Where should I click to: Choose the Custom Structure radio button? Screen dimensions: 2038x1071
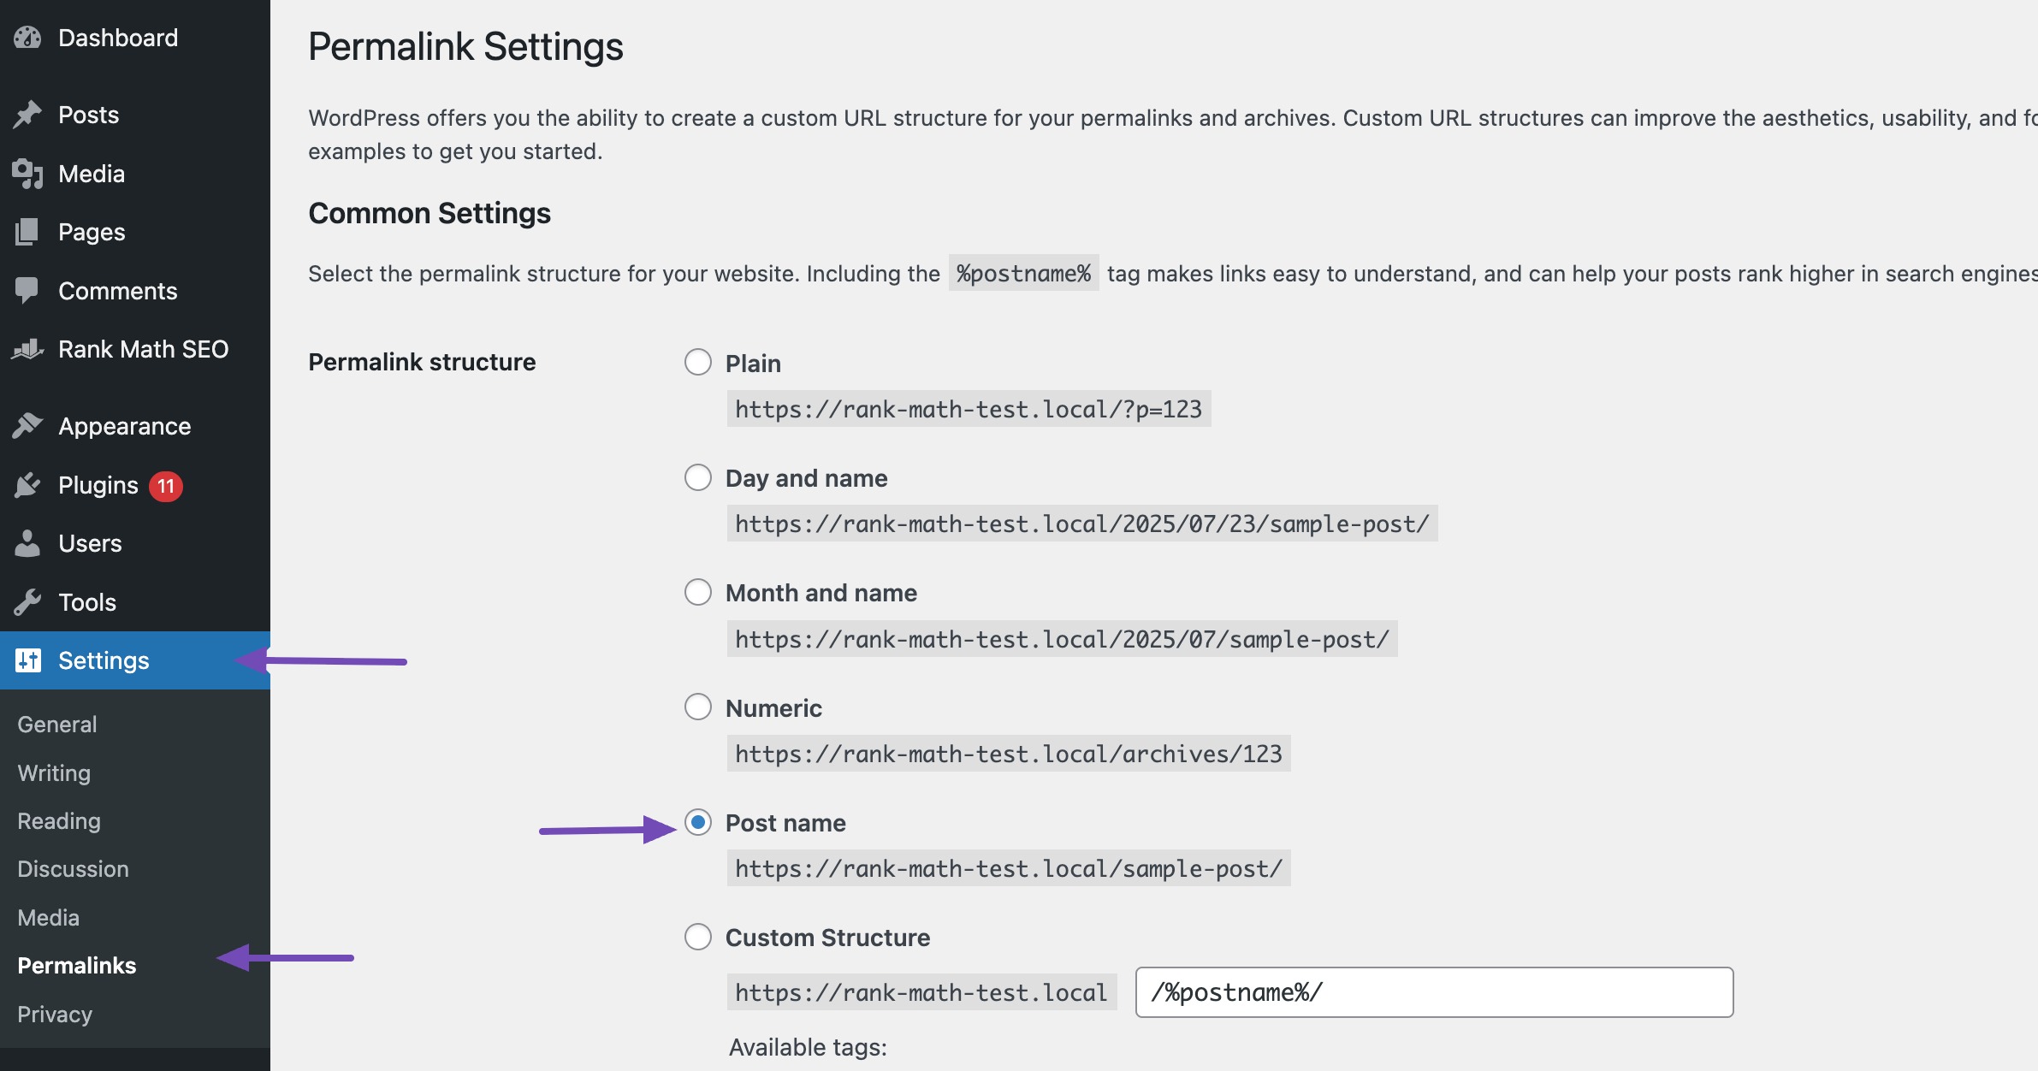click(x=698, y=937)
